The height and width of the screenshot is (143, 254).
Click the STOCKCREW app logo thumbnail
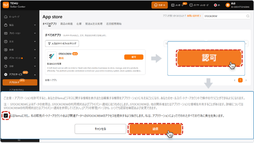(52, 56)
